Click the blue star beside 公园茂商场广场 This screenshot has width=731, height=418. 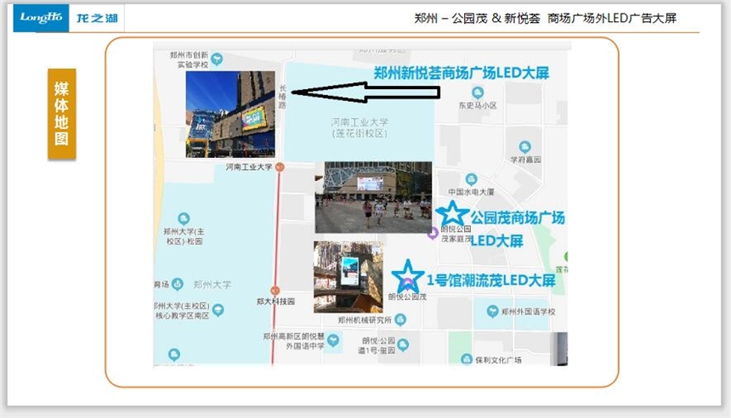pos(451,215)
